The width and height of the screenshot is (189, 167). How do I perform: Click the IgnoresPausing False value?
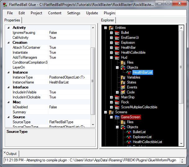click(x=69, y=33)
